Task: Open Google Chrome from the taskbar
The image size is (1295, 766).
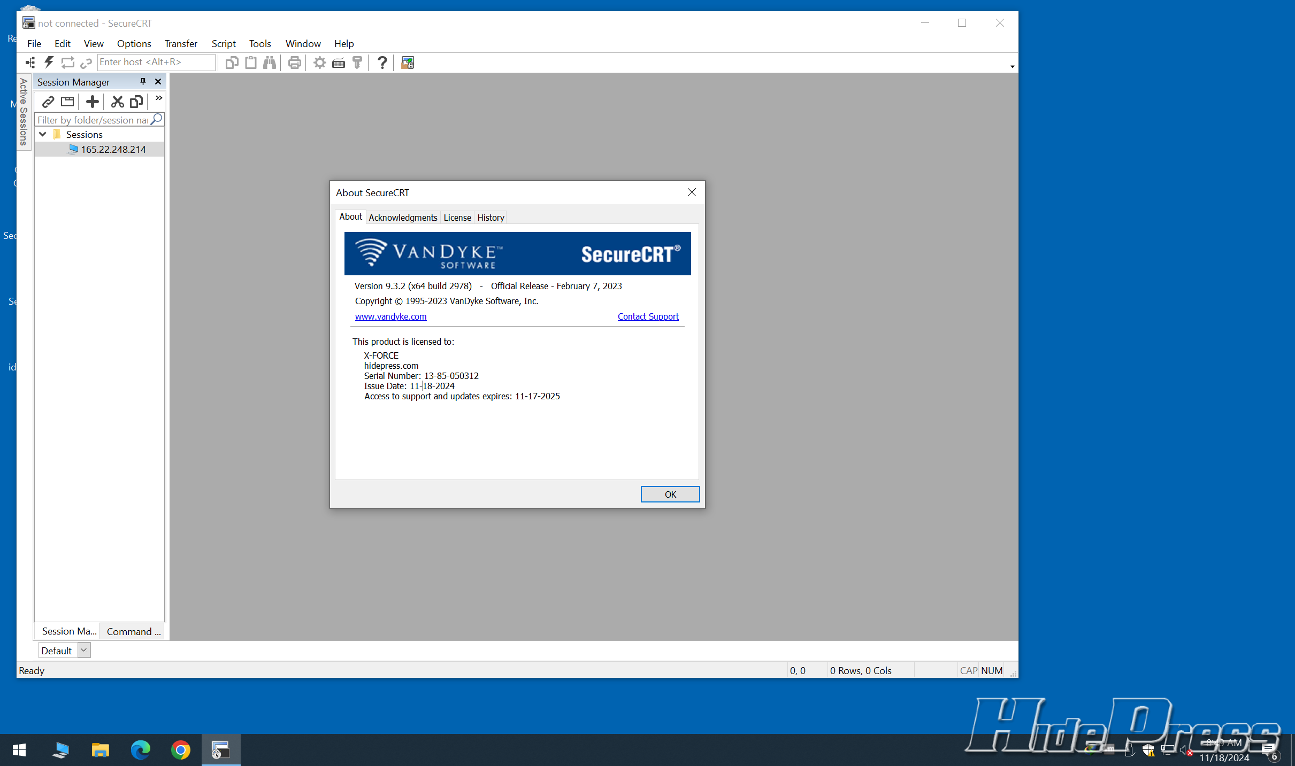Action: [x=181, y=750]
